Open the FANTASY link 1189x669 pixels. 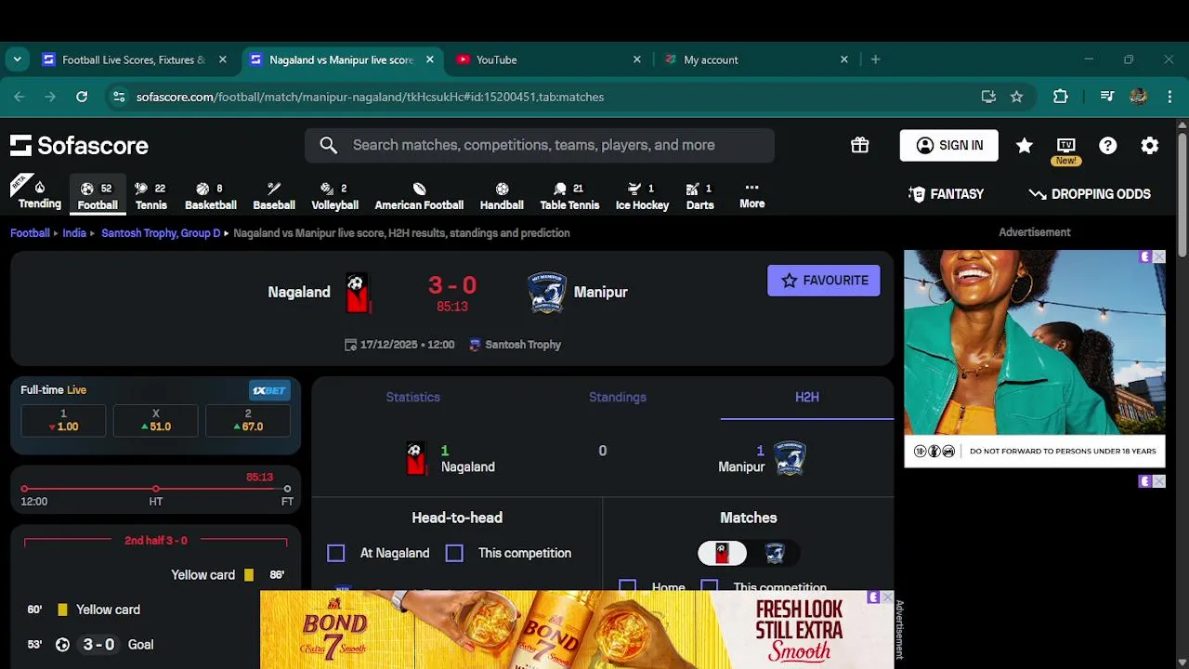pyautogui.click(x=947, y=194)
